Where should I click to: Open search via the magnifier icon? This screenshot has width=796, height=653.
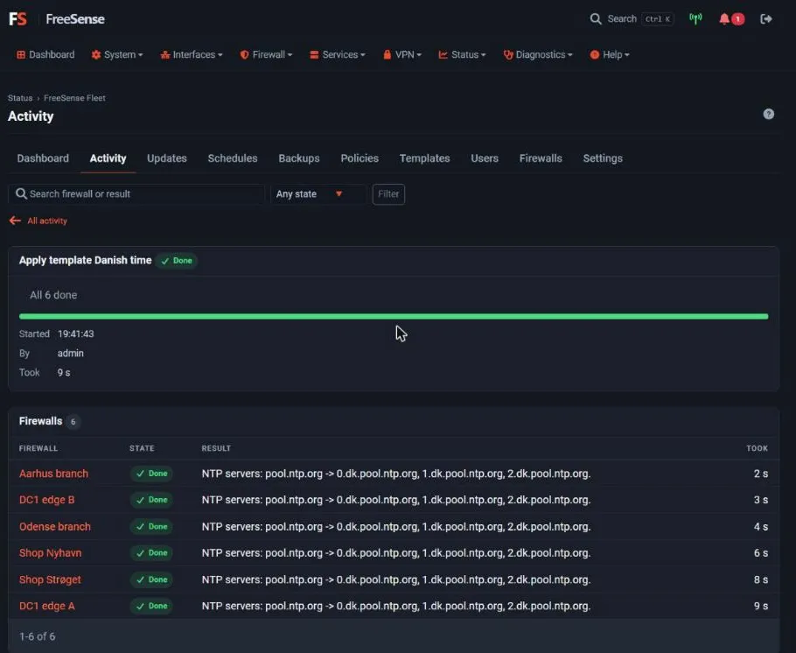pos(596,18)
